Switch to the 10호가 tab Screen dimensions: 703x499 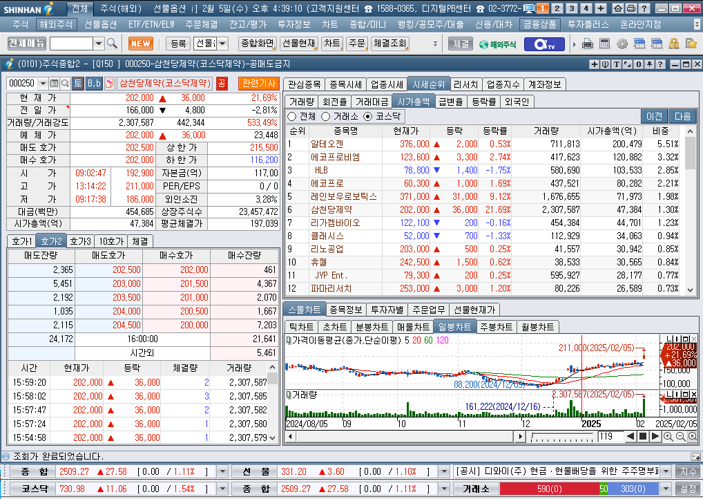tap(111, 241)
